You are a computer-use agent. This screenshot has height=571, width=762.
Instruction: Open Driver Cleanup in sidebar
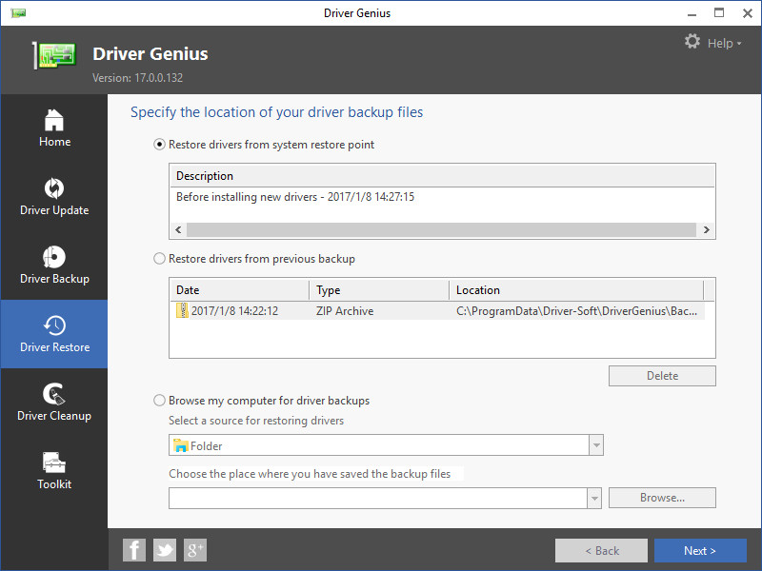[x=54, y=402]
